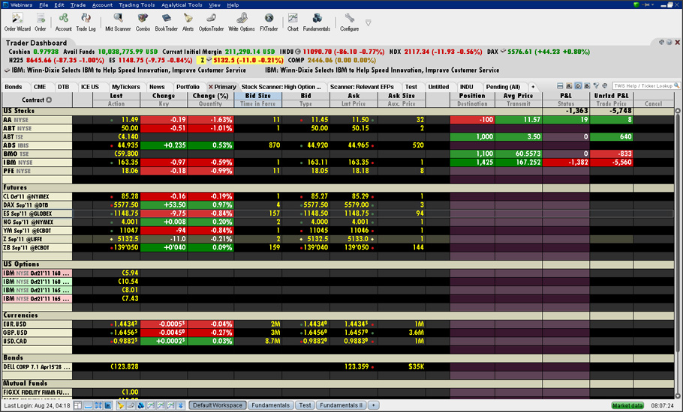Screen dimensions: 683x412
Task: Open the Pending (All) tab
Action: (503, 86)
